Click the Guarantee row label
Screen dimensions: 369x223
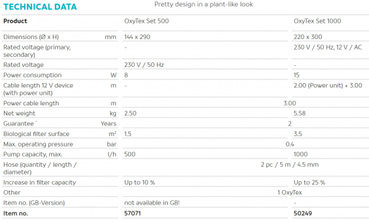[x=18, y=124]
